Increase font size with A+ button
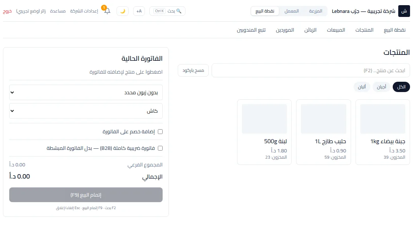 139,11
